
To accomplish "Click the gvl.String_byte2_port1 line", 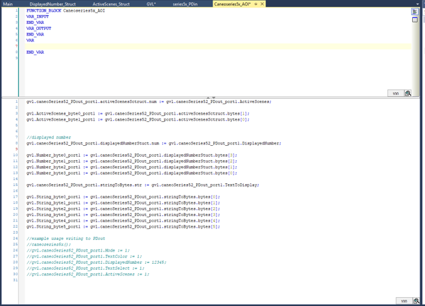I will [123, 209].
